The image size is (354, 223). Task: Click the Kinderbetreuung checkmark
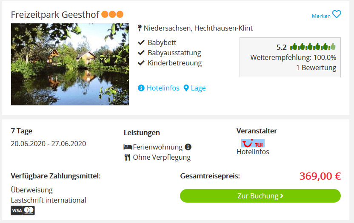(x=141, y=63)
